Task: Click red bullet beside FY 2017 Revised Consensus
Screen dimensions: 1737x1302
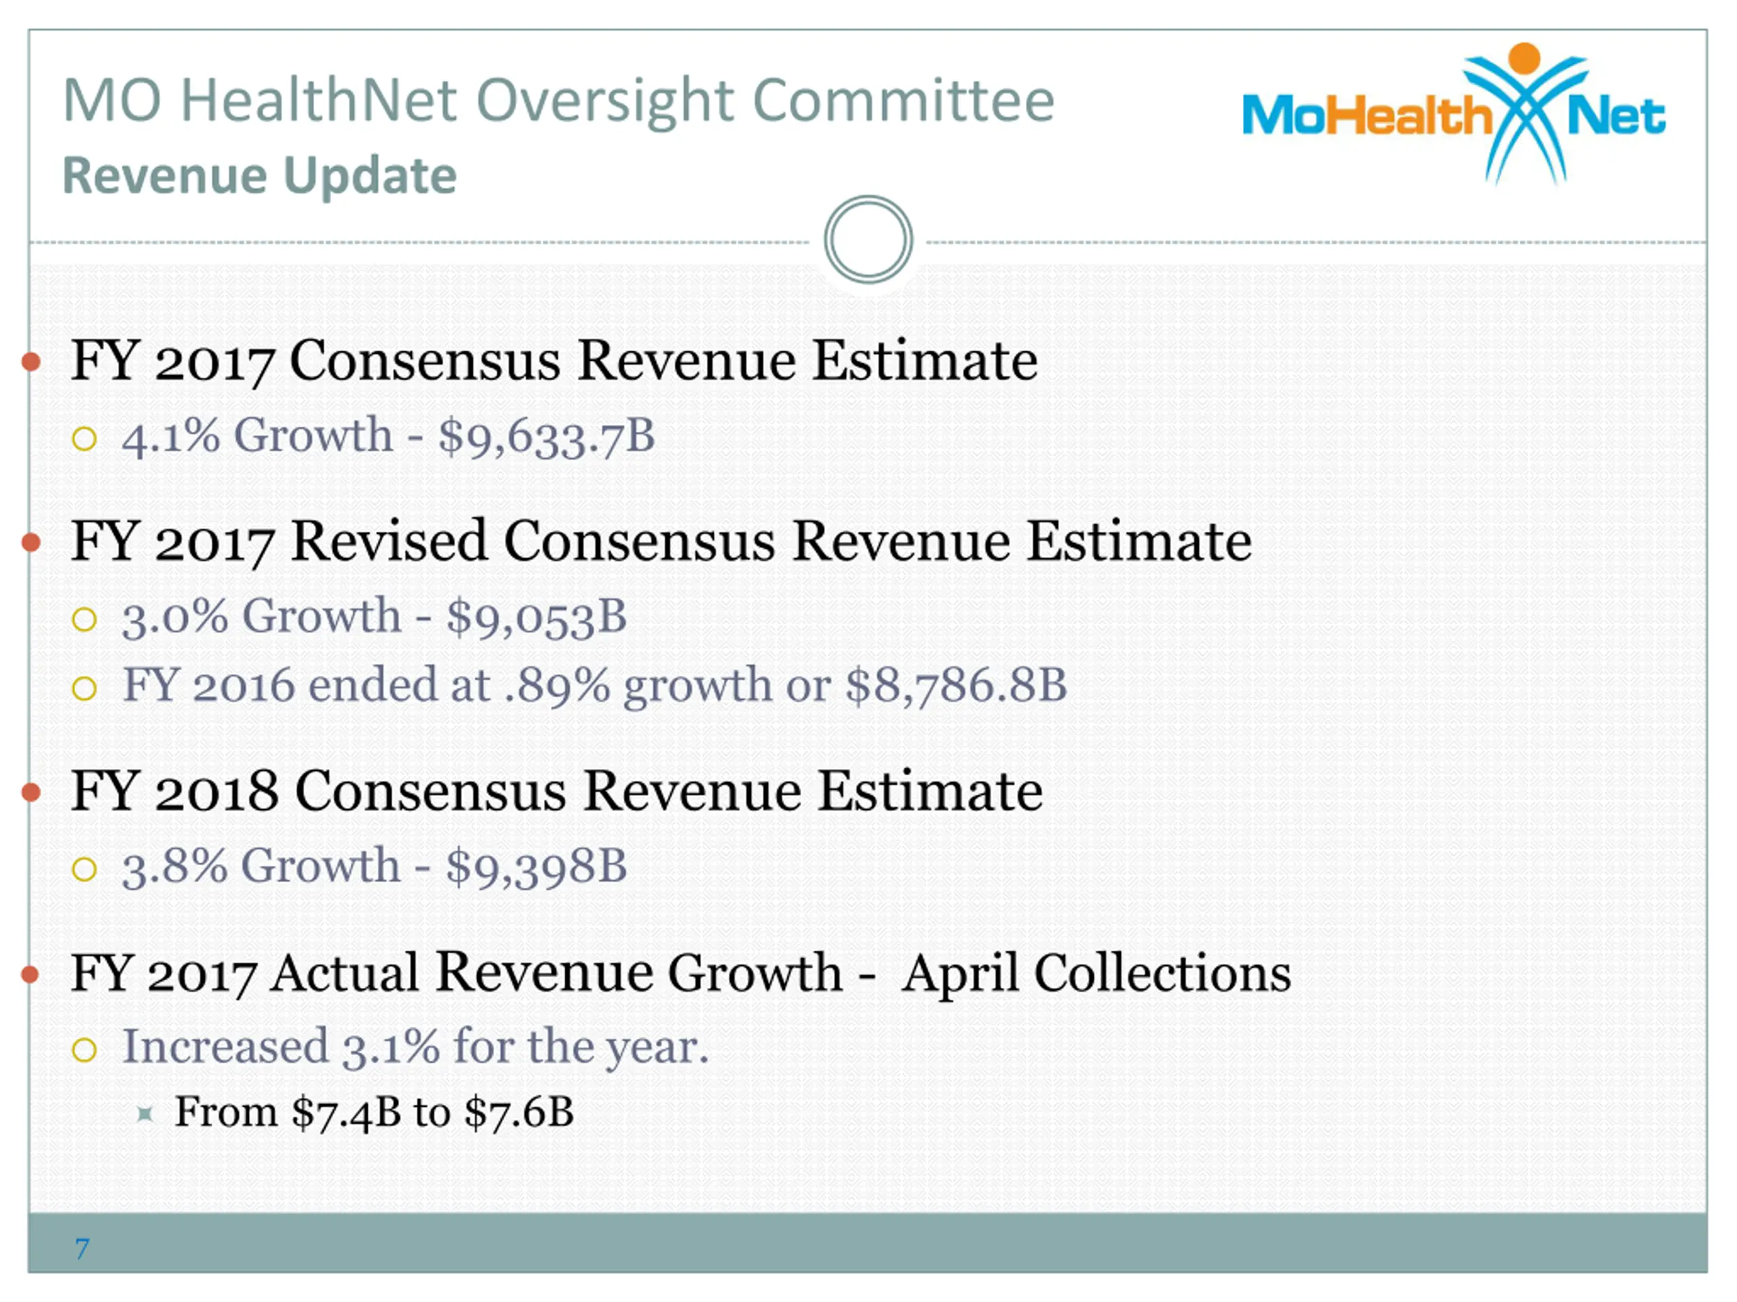Action: (31, 542)
